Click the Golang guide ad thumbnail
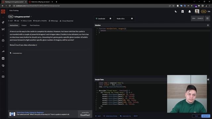Image resolution: width=212 pixels, height=119 pixels. [x=12, y=114]
